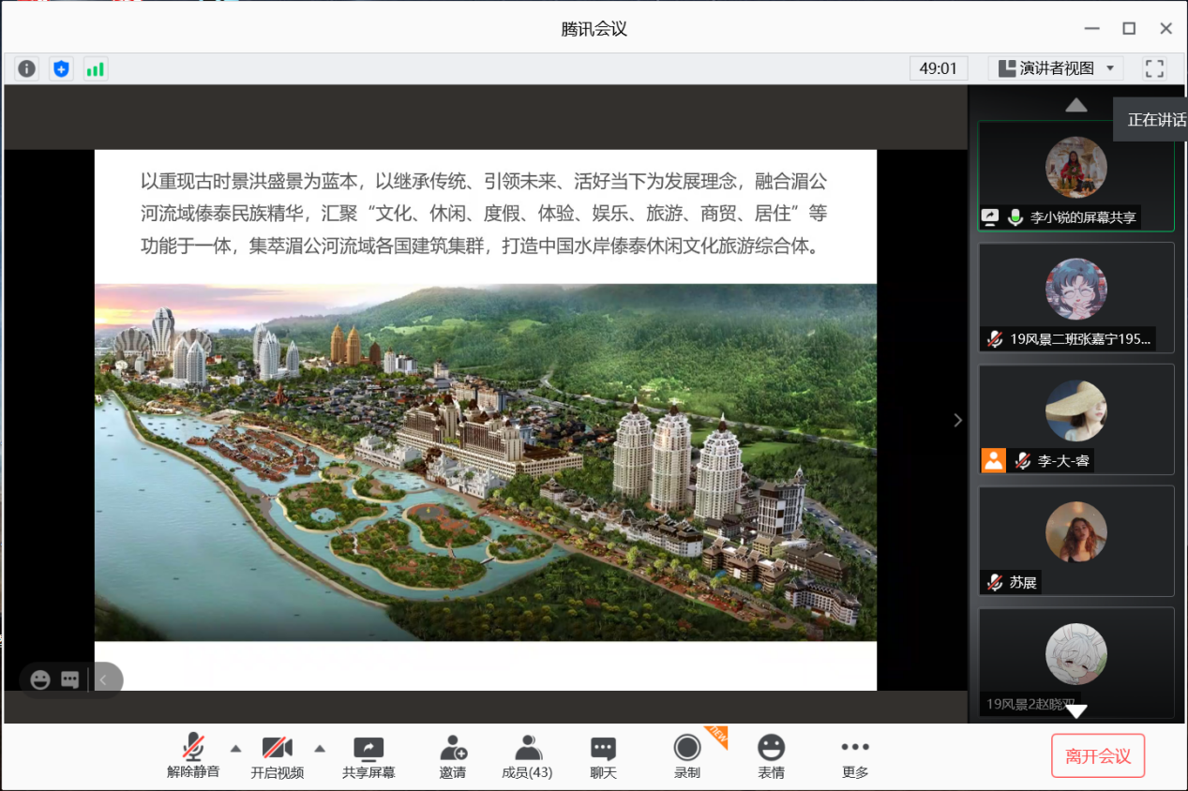Click Share Screen (共享屏幕)
This screenshot has width=1188, height=791.
(368, 756)
